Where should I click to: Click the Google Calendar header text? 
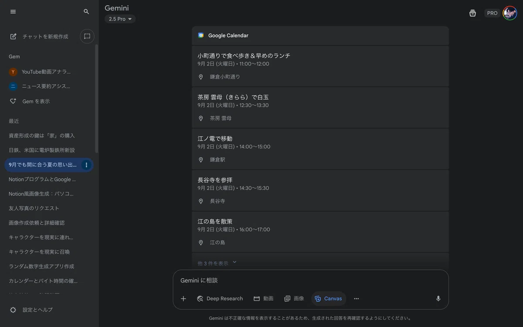pos(228,35)
